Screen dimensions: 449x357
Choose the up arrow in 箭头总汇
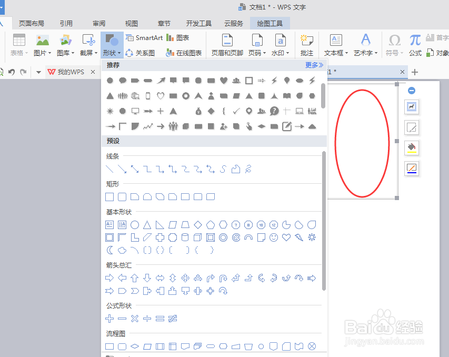point(135,278)
